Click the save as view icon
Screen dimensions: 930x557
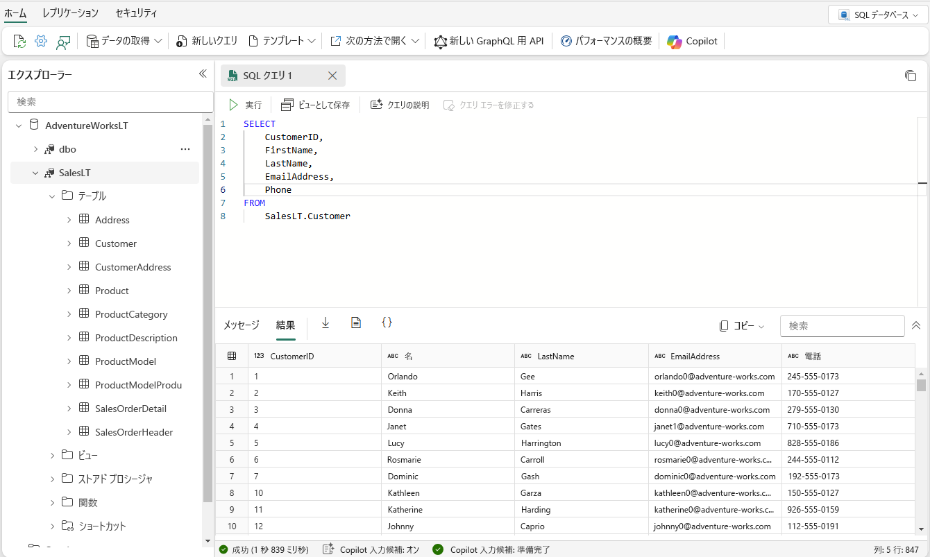tap(287, 105)
